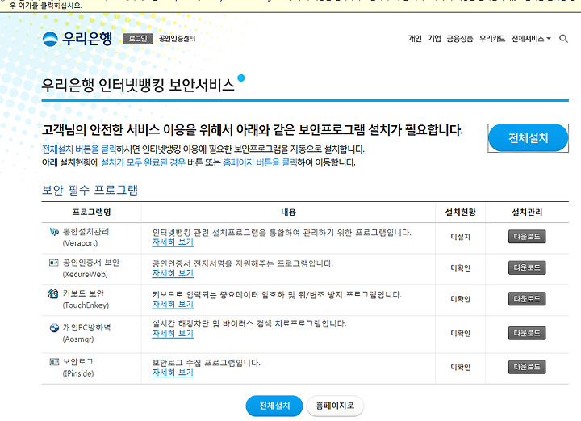Click the XecureWeb program icon
Viewport: 581px width, 421px height.
pos(54,263)
